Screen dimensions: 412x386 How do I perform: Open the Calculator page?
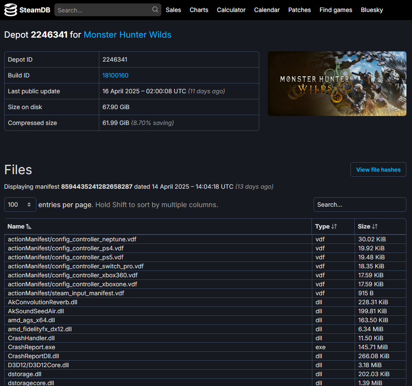point(231,10)
